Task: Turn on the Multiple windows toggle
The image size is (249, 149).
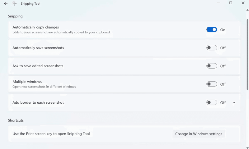Action: click(x=212, y=84)
